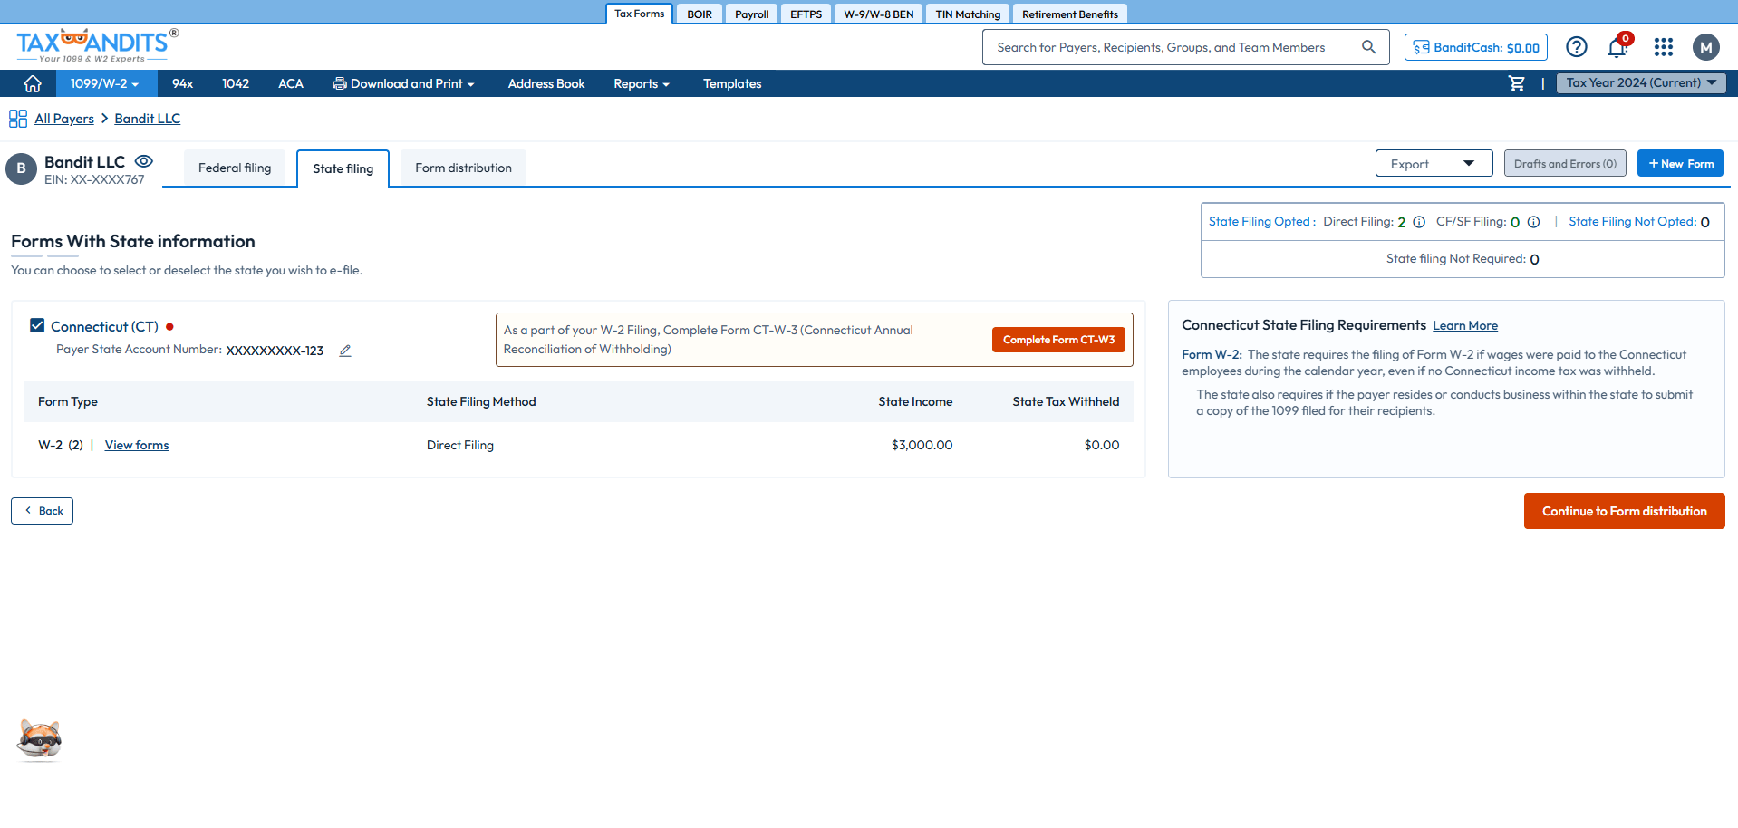
Task: Click the Connecticut (CT) state name
Action: [x=104, y=326]
